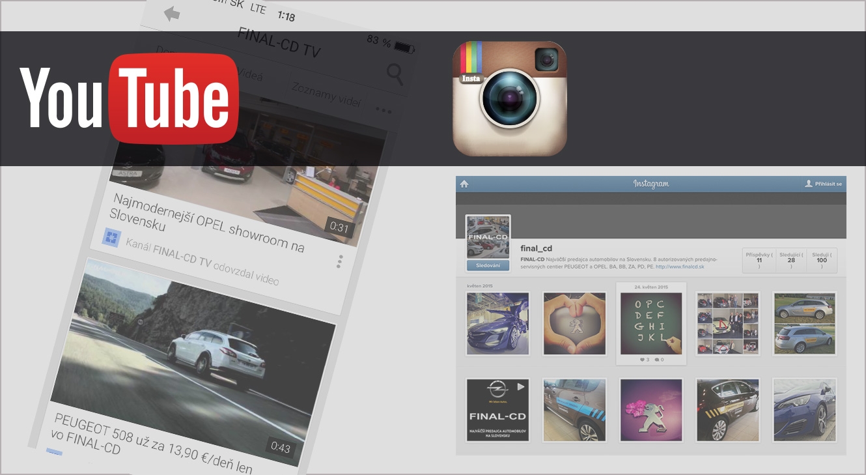Open the OPC alphabet letters photo

coord(651,323)
